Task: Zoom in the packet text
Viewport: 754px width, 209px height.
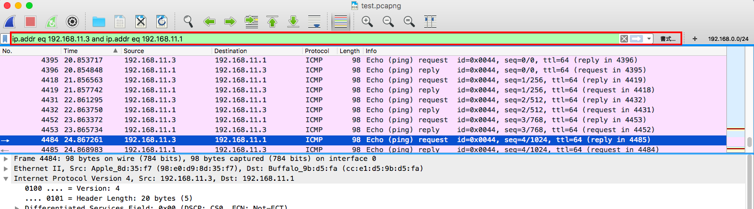Action: pyautogui.click(x=367, y=22)
